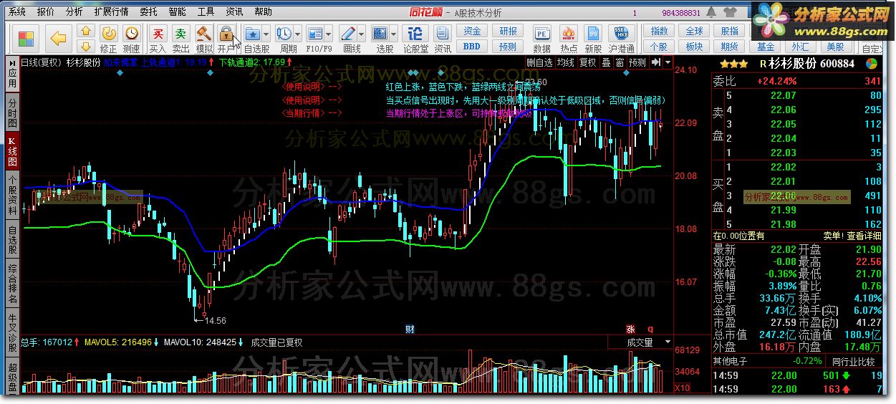Click the 期货 futures button
896x404 pixels.
(729, 47)
